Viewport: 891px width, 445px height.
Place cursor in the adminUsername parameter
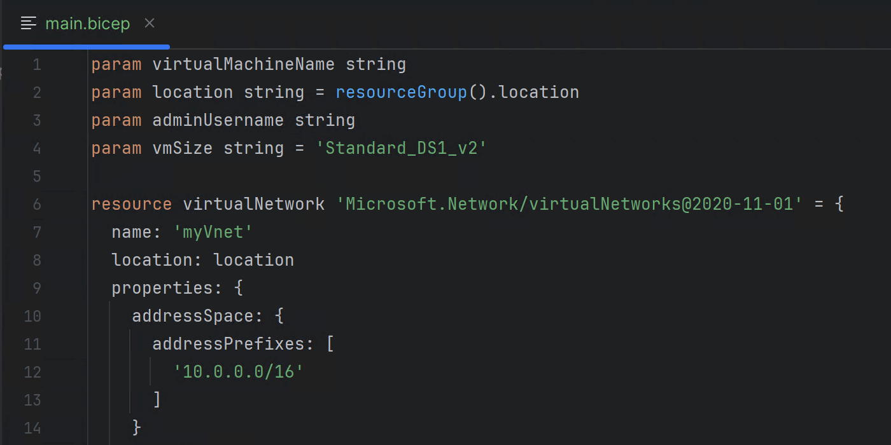(x=218, y=120)
